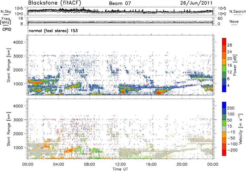Image resolution: width=246 pixels, height=171 pixels.
Task: Select the 'Freq. [MHz]' axis label
Action: click(x=6, y=21)
